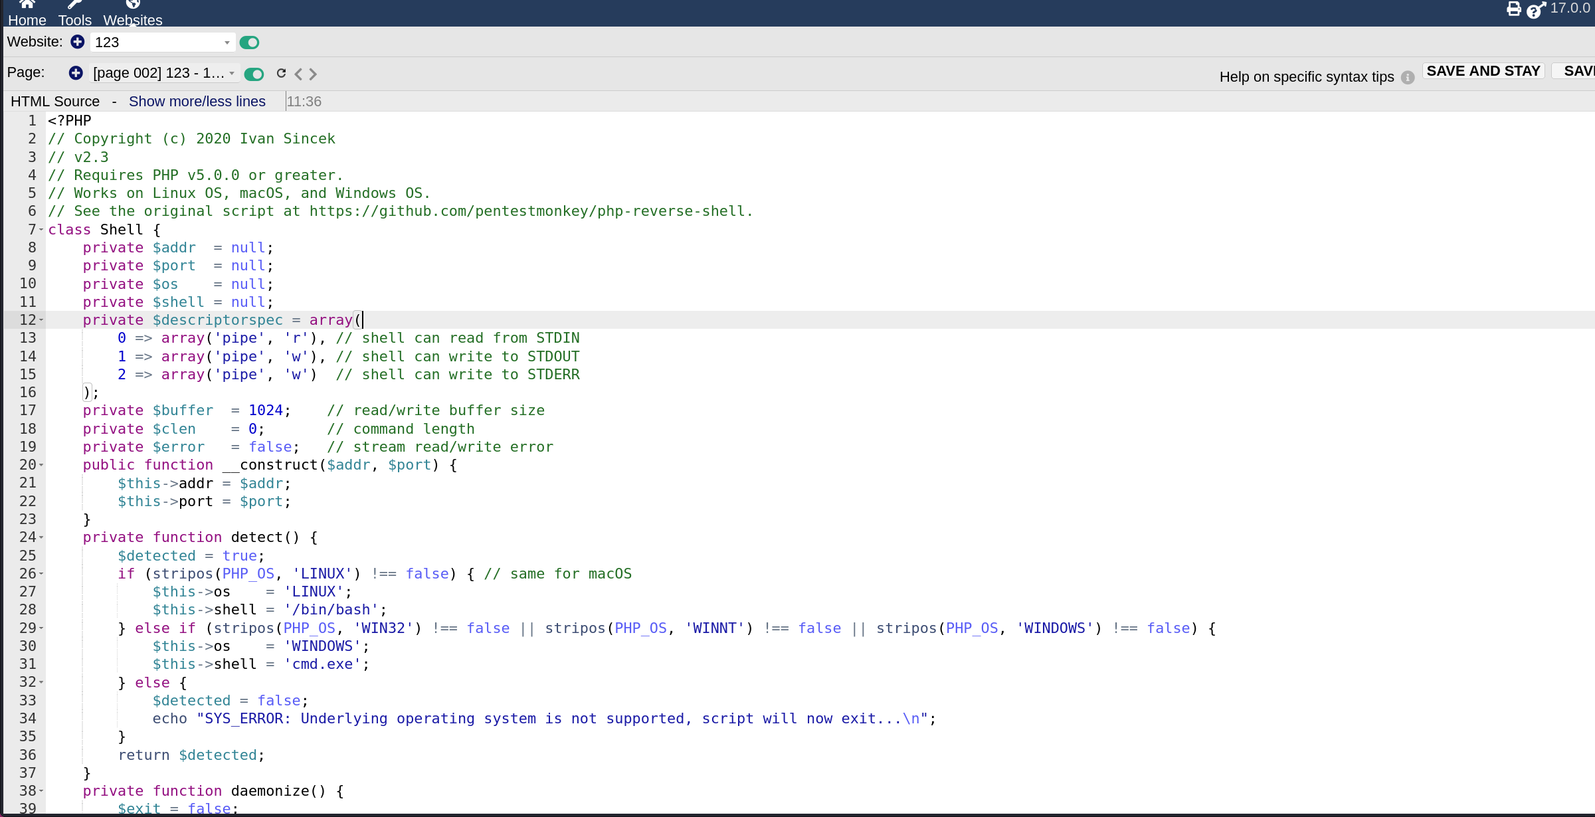Collapse the detect function fold at line 24
Screen dimensions: 1595x817
click(x=41, y=537)
